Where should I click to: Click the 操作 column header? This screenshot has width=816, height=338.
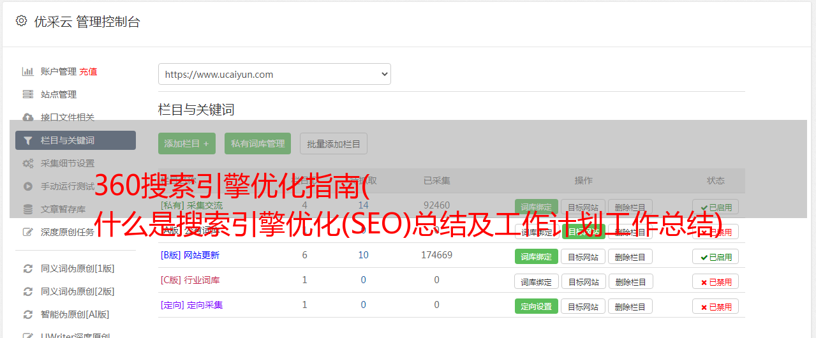[x=584, y=180]
